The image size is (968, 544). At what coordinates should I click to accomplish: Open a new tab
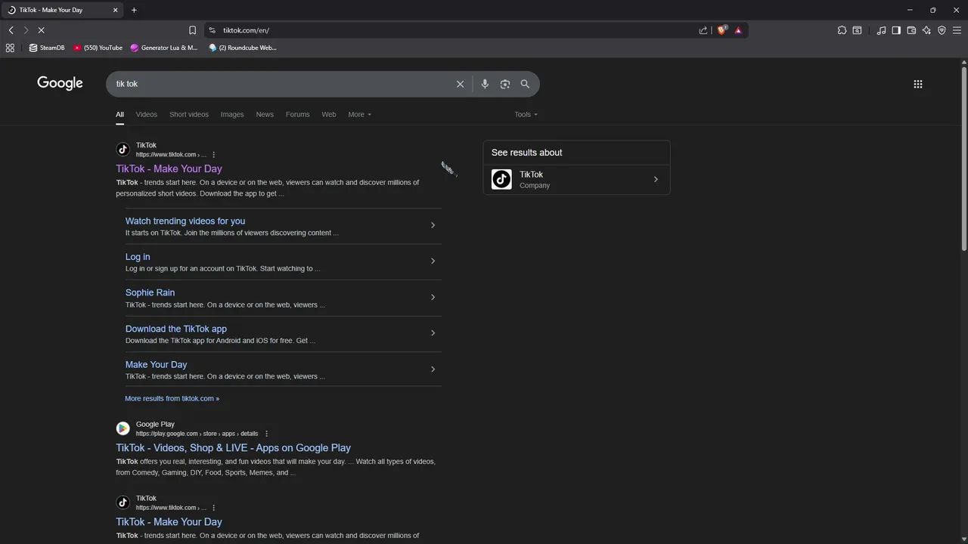(134, 10)
